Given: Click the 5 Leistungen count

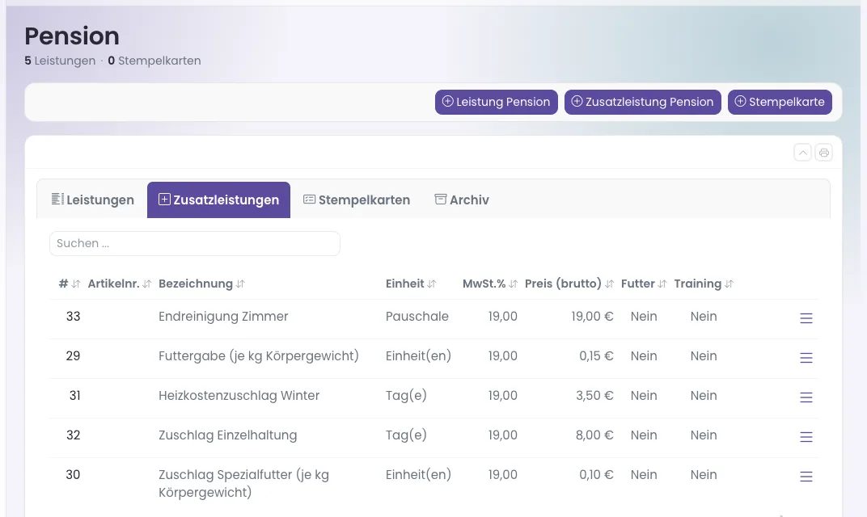Looking at the screenshot, I should point(60,61).
